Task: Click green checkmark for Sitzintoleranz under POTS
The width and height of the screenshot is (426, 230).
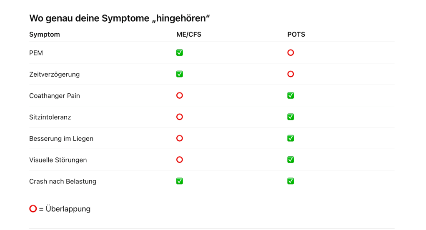Action: pos(291,117)
